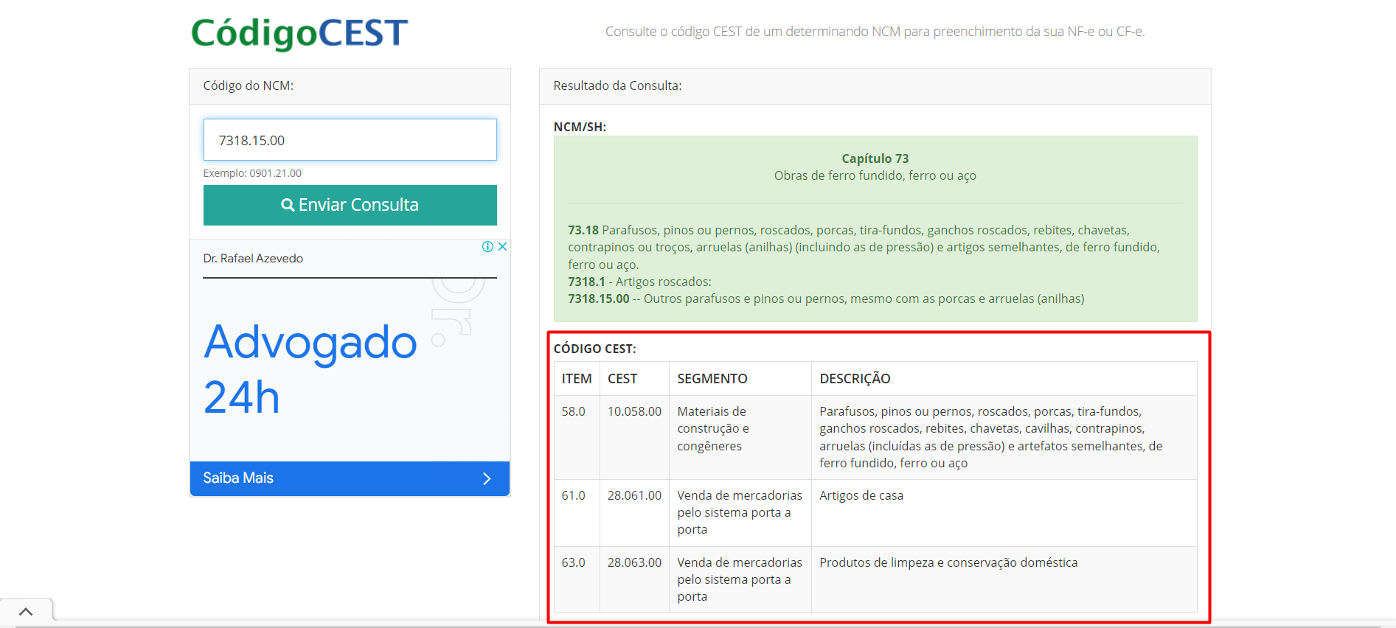Click the DESCRIÇÃO column header
1396x628 pixels.
(855, 379)
